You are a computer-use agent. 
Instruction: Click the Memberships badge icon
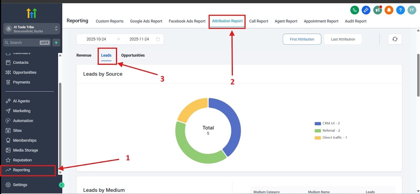pyautogui.click(x=8, y=140)
